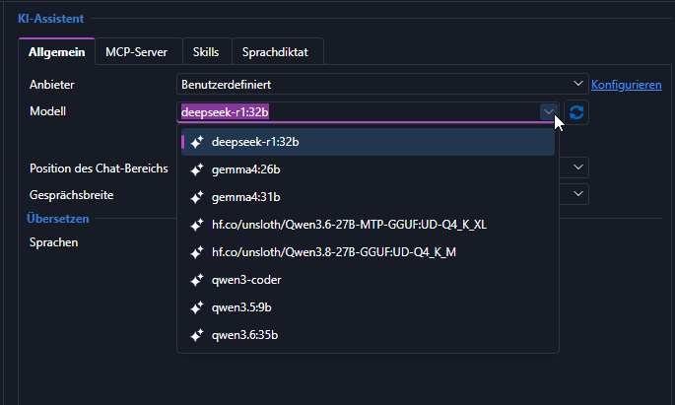Image resolution: width=675 pixels, height=405 pixels.
Task: Pick the qwen3-coder model
Action: tap(368, 280)
